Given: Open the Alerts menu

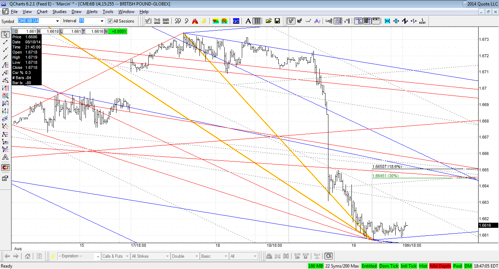Looking at the screenshot, I should 92,12.
